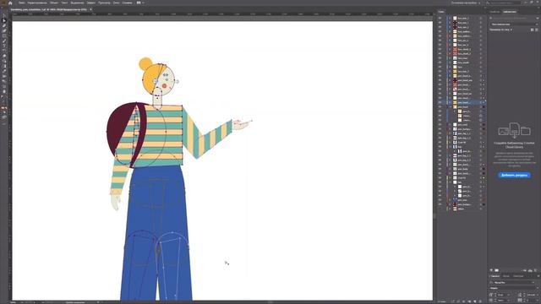Open the arrange documents grid icon

139,3
